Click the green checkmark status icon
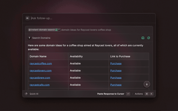Viewport: 178px width, 111px height. (x=149, y=38)
